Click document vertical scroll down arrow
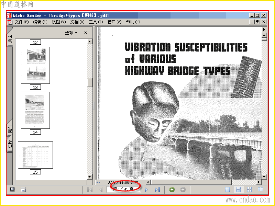Screen dimensions: 275x206 (264, 176)
